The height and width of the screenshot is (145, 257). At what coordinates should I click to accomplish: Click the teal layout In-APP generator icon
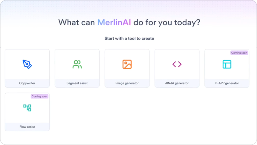click(227, 64)
